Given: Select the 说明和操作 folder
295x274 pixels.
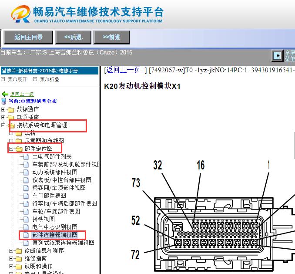Looking at the screenshot, I should [x=38, y=266].
